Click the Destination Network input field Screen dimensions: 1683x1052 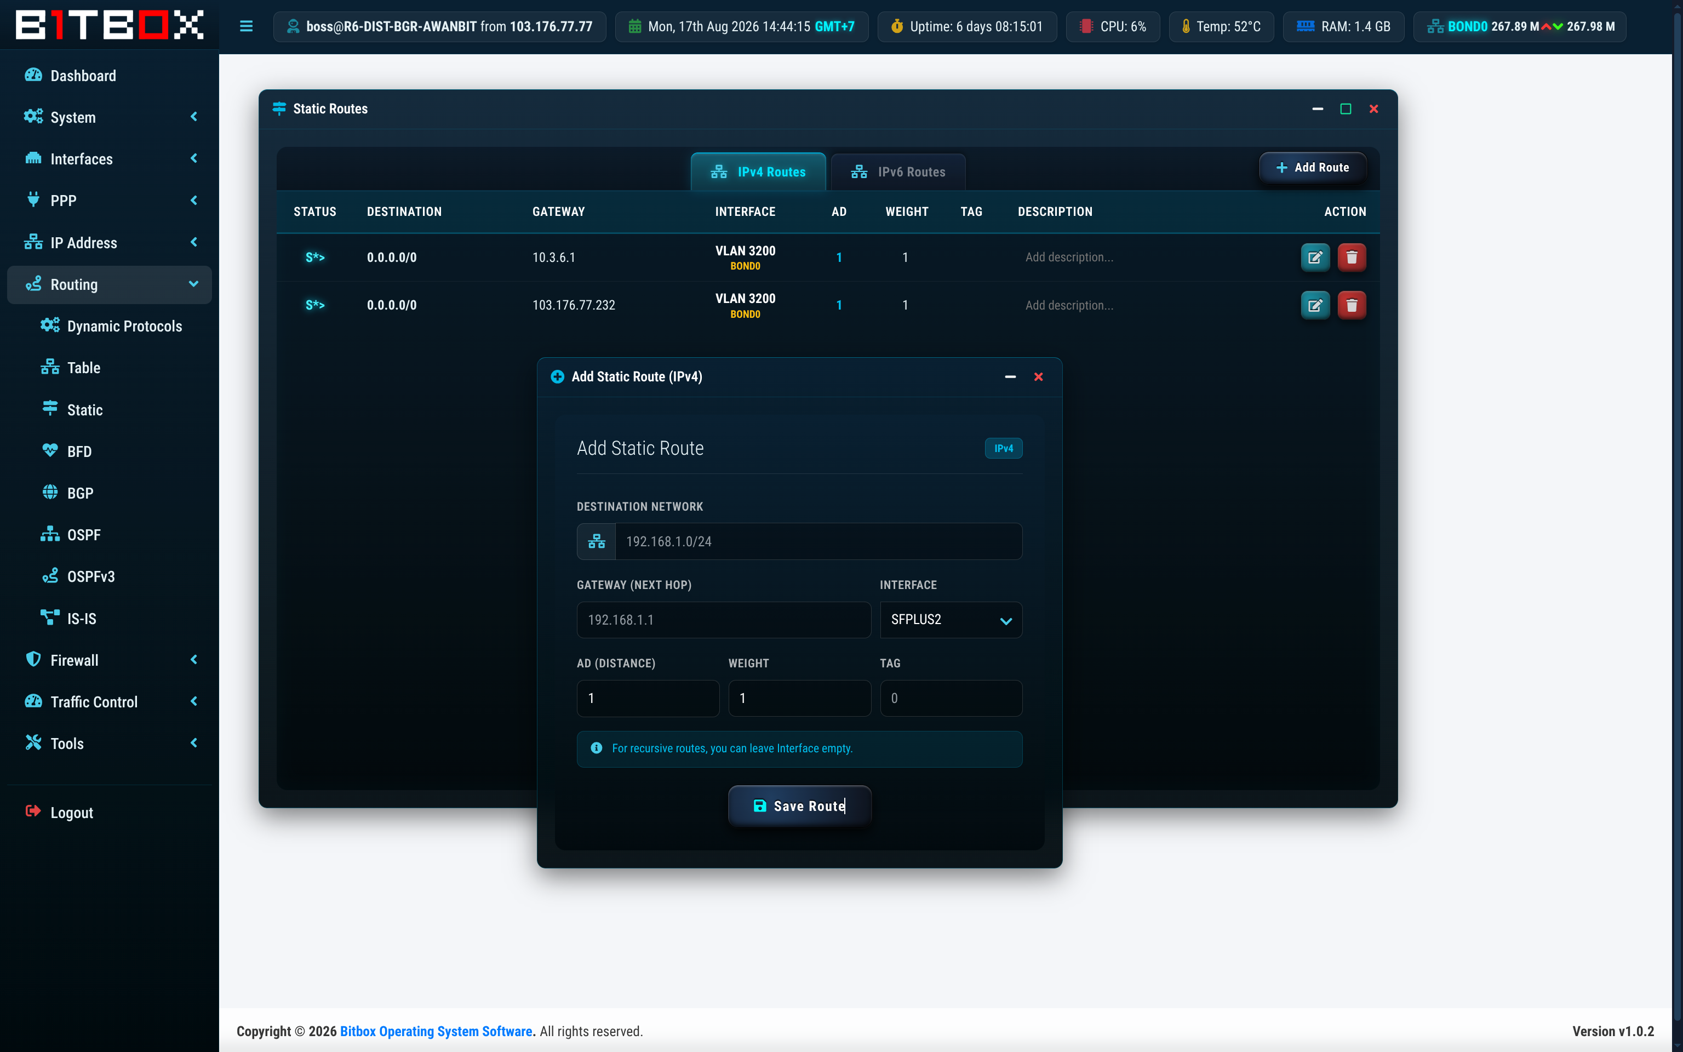click(818, 541)
